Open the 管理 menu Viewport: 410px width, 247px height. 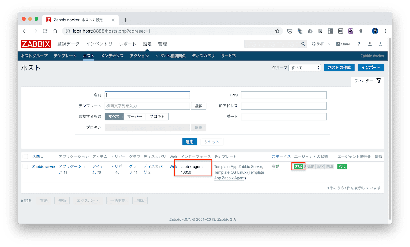[x=163, y=44]
